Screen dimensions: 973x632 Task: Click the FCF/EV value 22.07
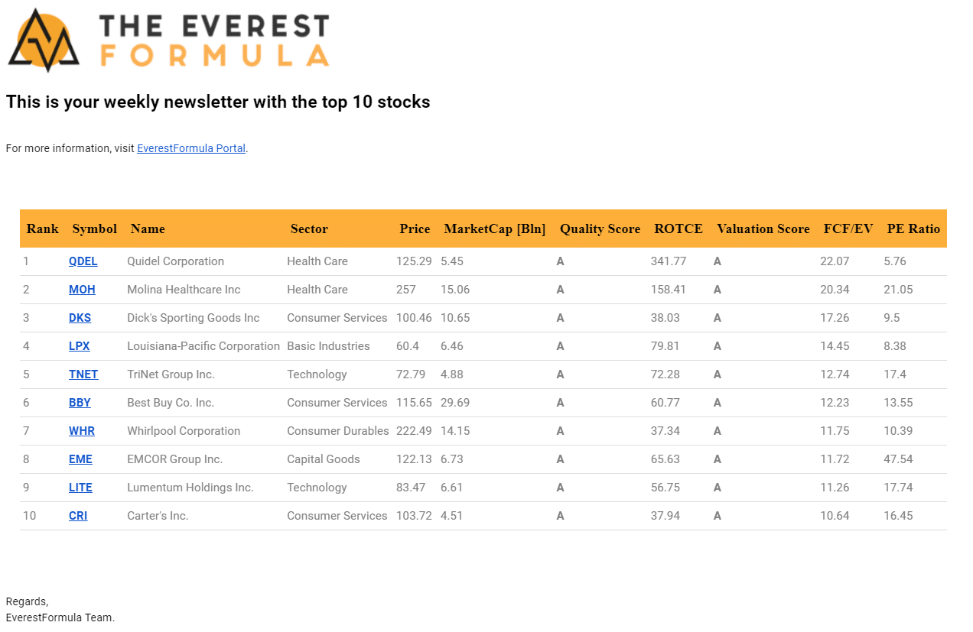(835, 261)
